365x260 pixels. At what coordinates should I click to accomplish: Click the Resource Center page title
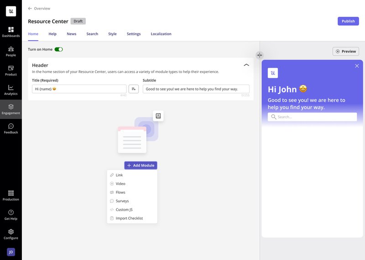tap(48, 21)
